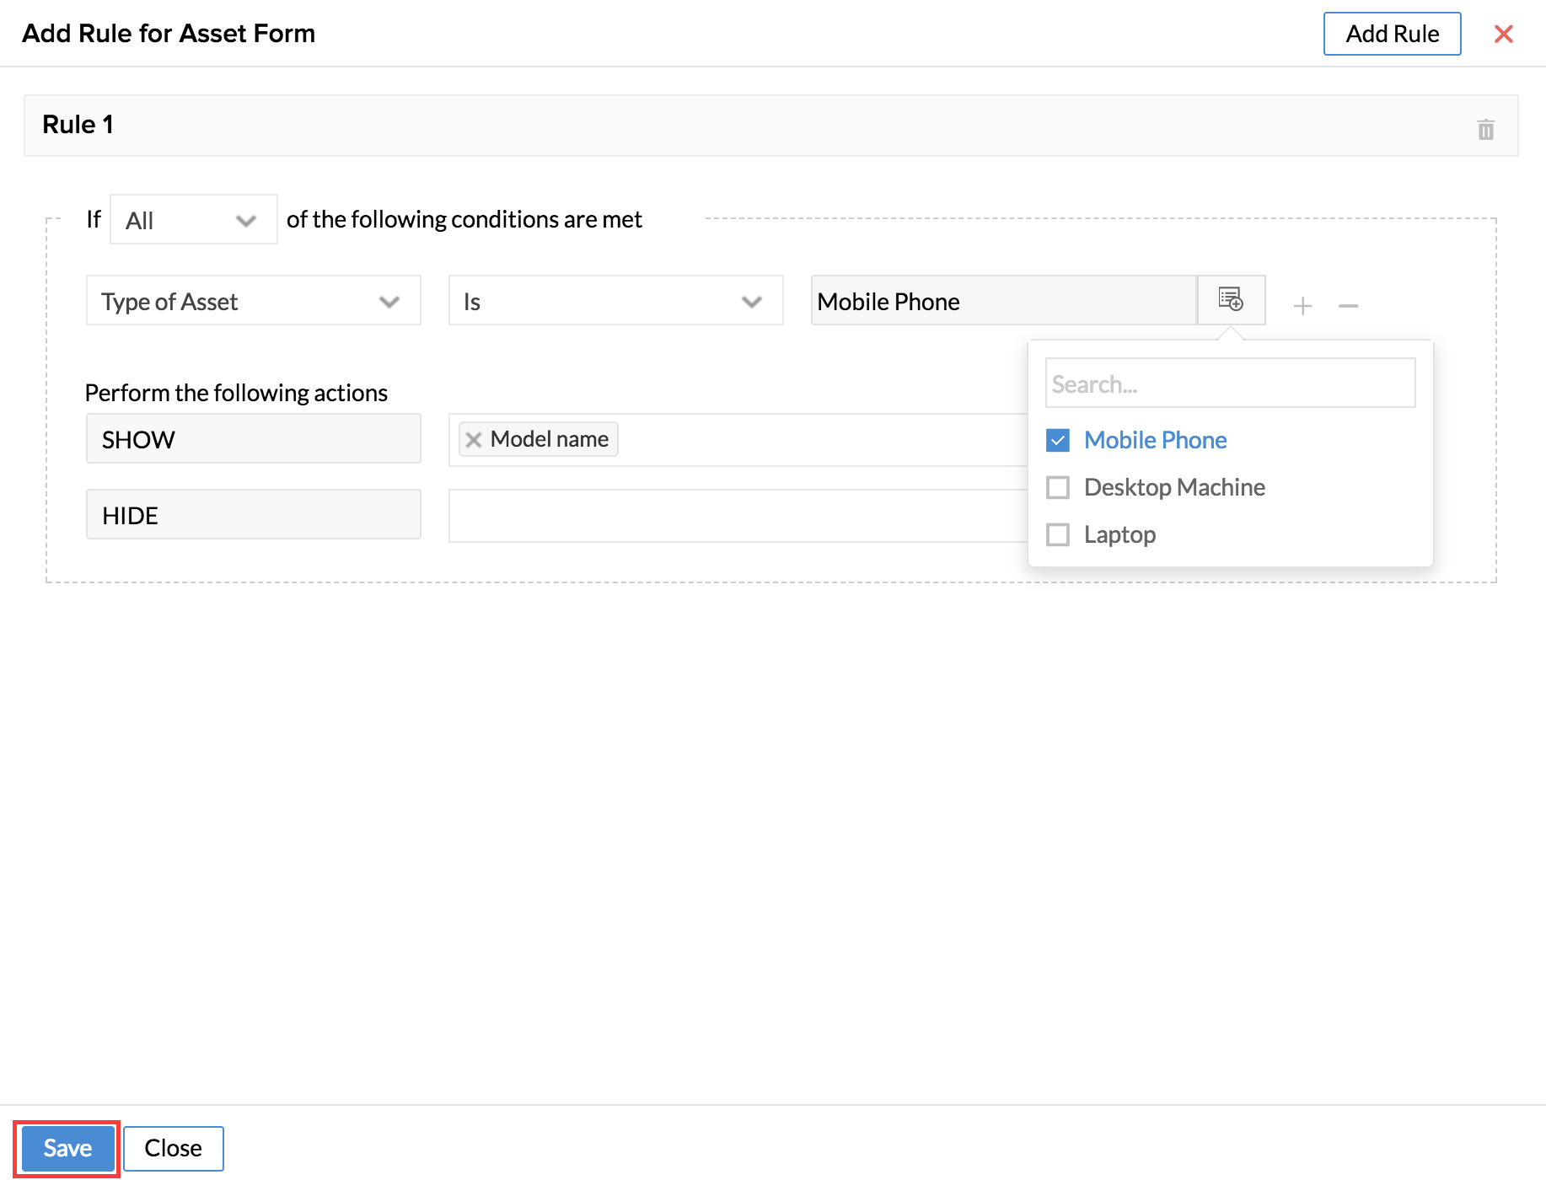Open the Is operator dropdown
The height and width of the screenshot is (1180, 1546).
pos(615,301)
